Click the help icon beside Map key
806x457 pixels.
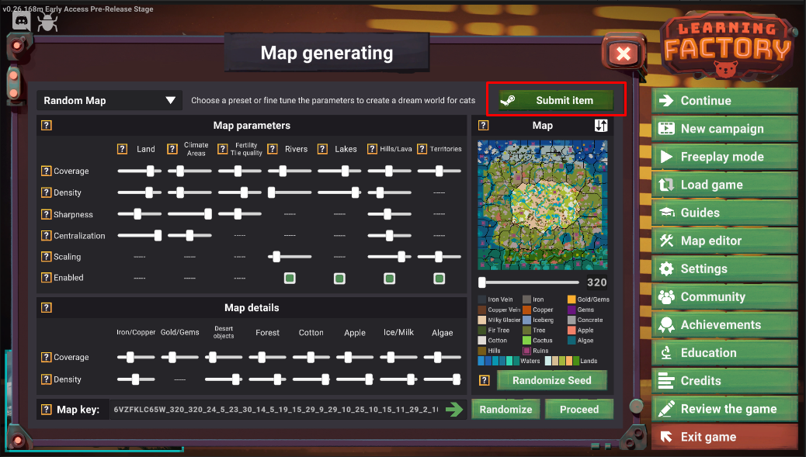(x=47, y=409)
